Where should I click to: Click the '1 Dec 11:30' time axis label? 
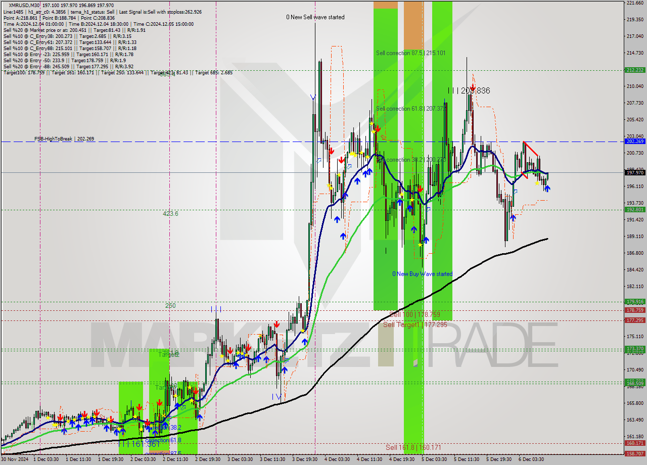pyautogui.click(x=78, y=459)
